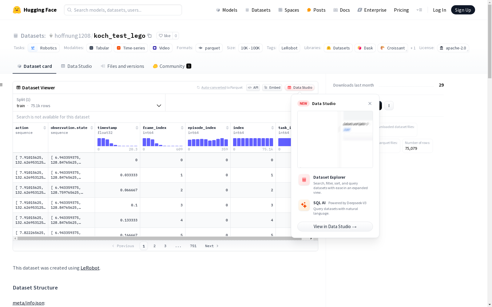The height and width of the screenshot is (307, 492).
Task: Select the timestamp cell 0.033333
Action: [117, 175]
